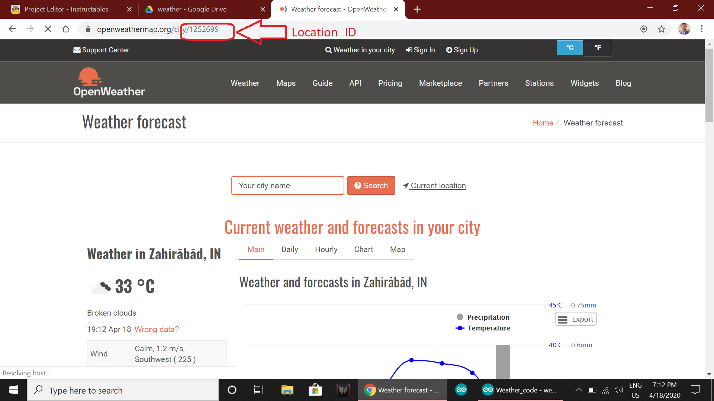Image resolution: width=714 pixels, height=401 pixels.
Task: Select the Map forecast tab
Action: click(398, 250)
